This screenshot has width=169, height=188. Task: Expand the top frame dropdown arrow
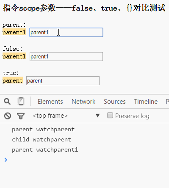[97, 116]
